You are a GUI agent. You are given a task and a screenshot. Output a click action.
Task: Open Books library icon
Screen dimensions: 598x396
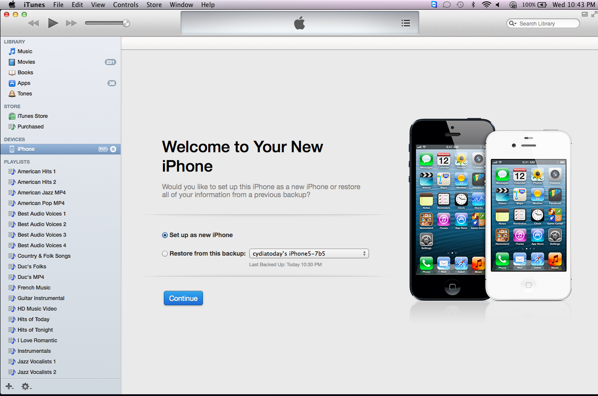tap(12, 73)
